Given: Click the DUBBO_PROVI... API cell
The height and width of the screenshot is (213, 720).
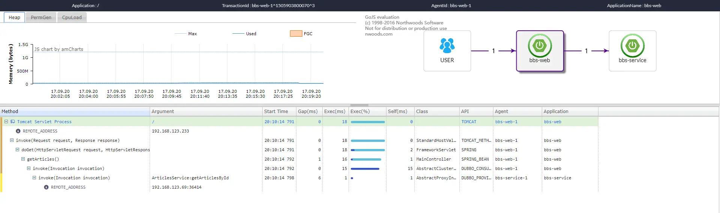Looking at the screenshot, I should pos(476,178).
